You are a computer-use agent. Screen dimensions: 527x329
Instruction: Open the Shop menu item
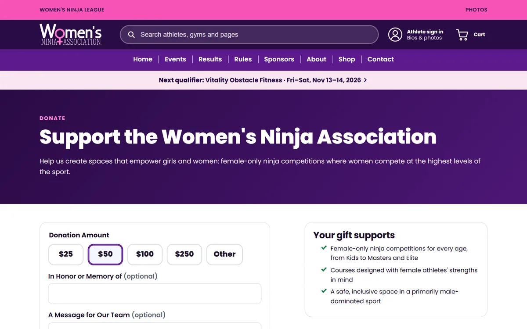pyautogui.click(x=347, y=59)
